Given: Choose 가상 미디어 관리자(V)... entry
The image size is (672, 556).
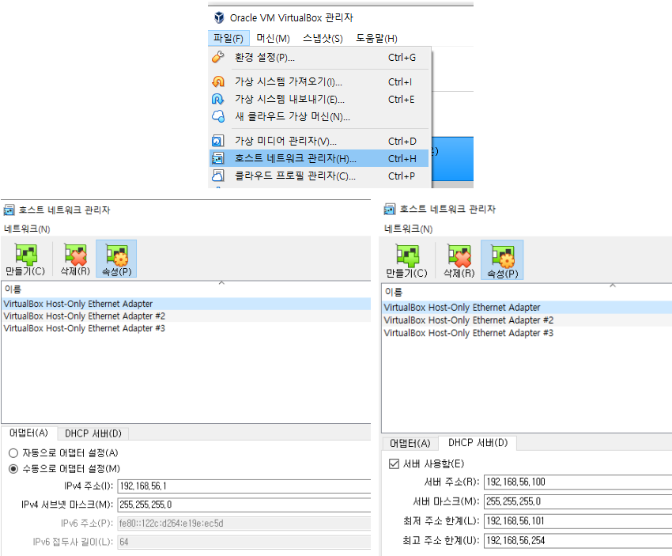Looking at the screenshot, I should [319, 141].
